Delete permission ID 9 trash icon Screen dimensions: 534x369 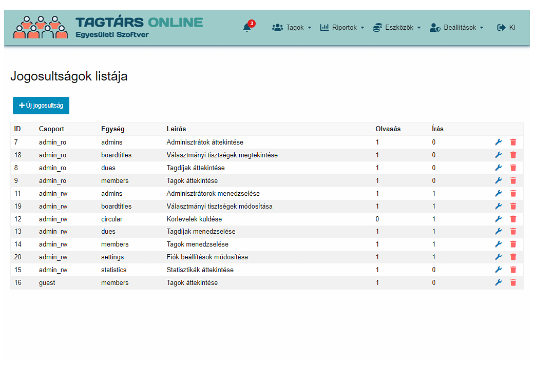pyautogui.click(x=513, y=180)
